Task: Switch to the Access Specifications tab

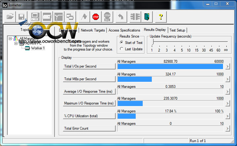Action: 124,30
